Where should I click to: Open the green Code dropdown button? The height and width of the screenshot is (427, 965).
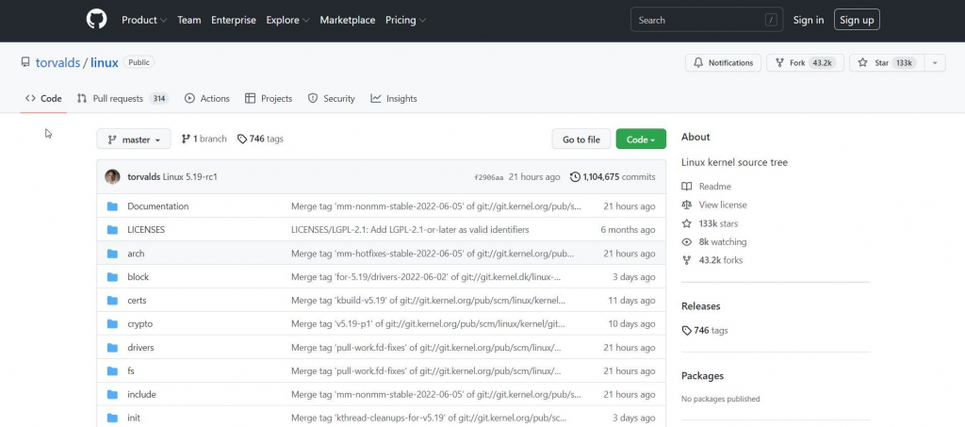pyautogui.click(x=641, y=140)
